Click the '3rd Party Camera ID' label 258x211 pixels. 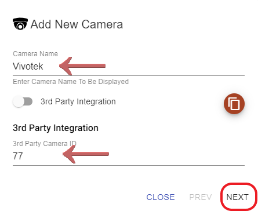coord(45,144)
